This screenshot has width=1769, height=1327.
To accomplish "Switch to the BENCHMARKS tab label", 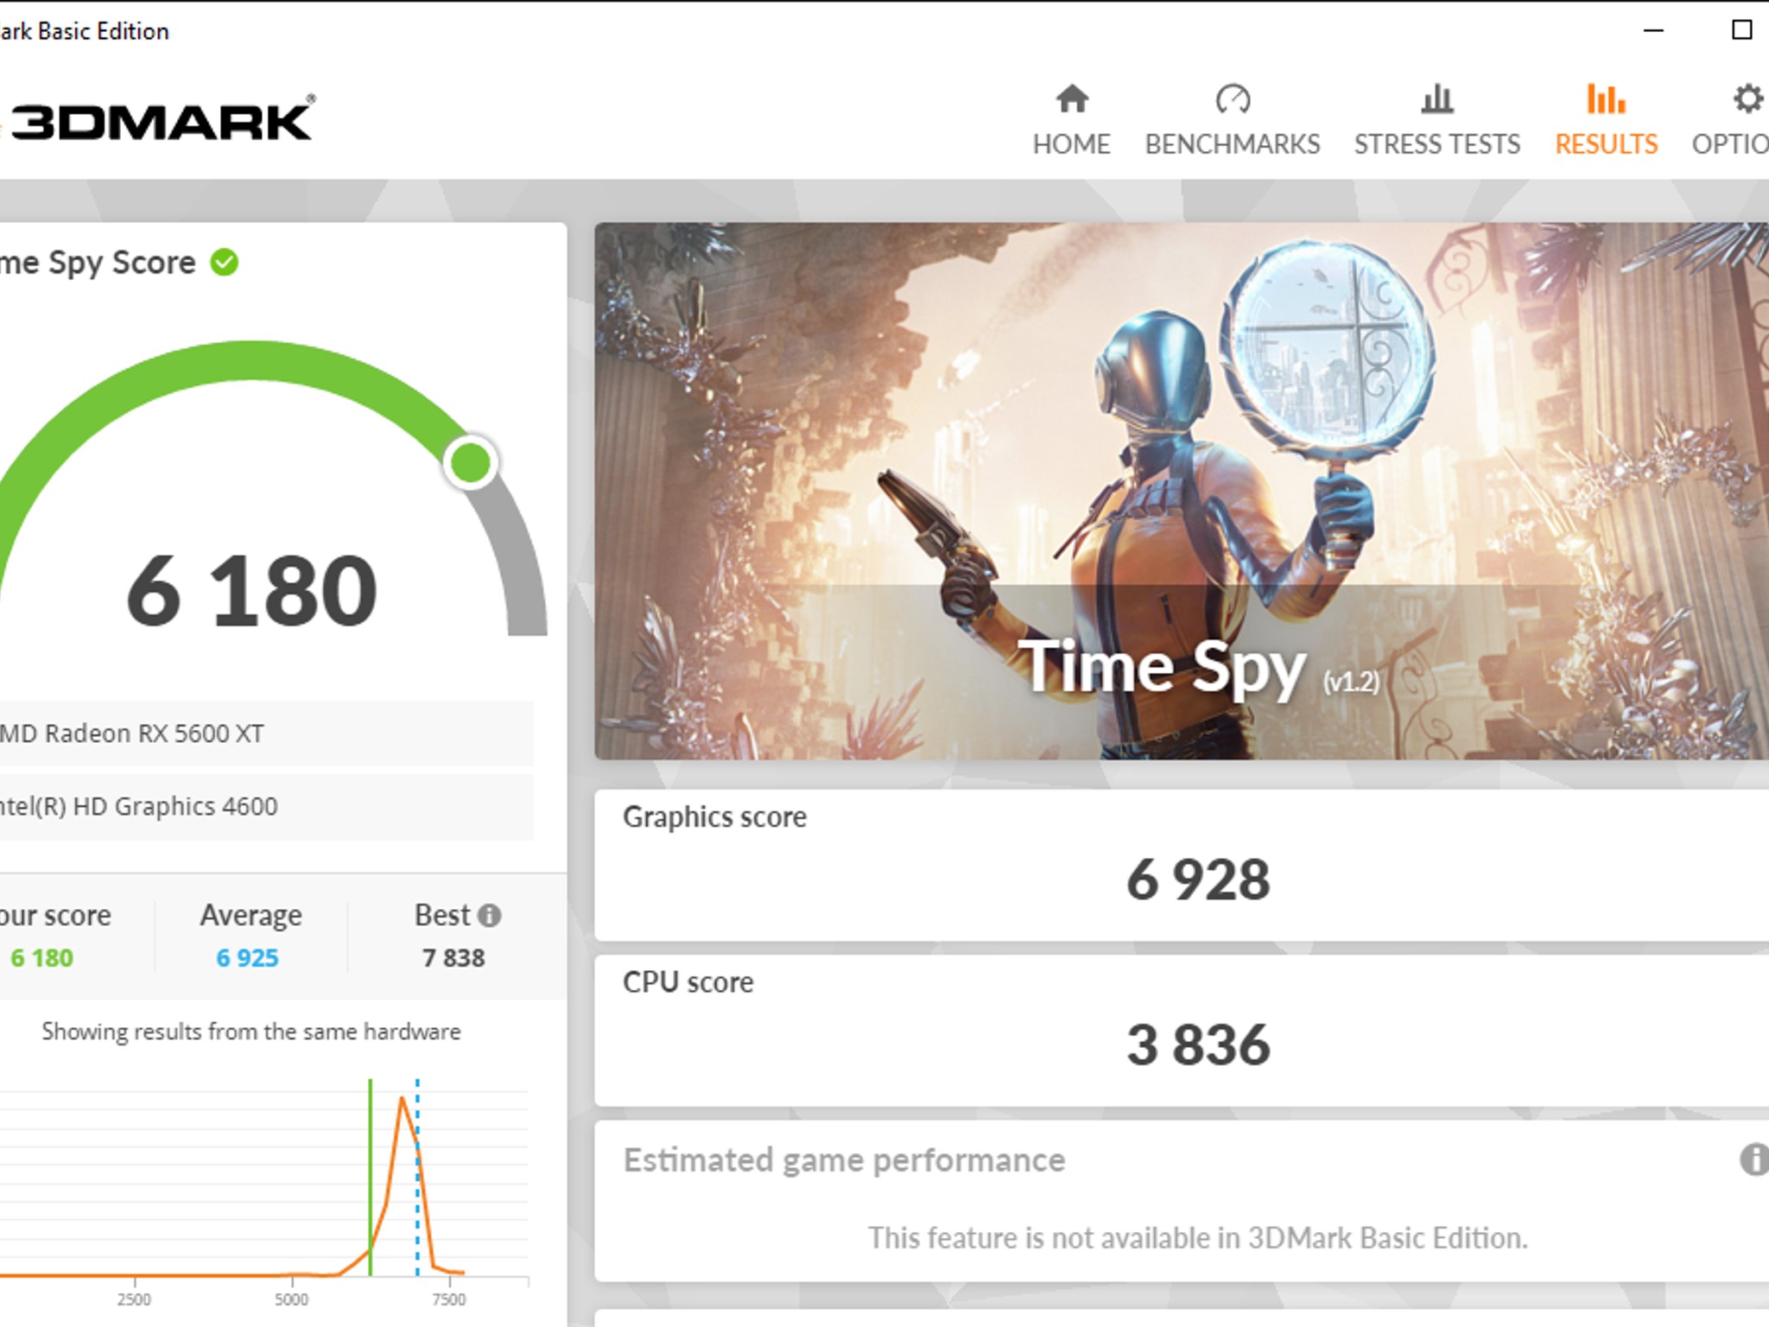I will pos(1232,144).
